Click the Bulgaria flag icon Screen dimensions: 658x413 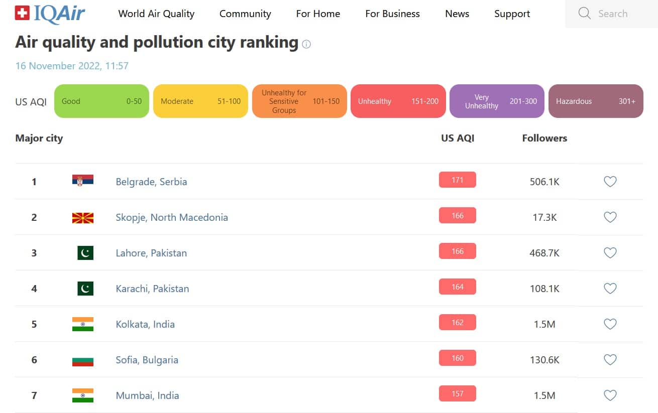pos(83,360)
